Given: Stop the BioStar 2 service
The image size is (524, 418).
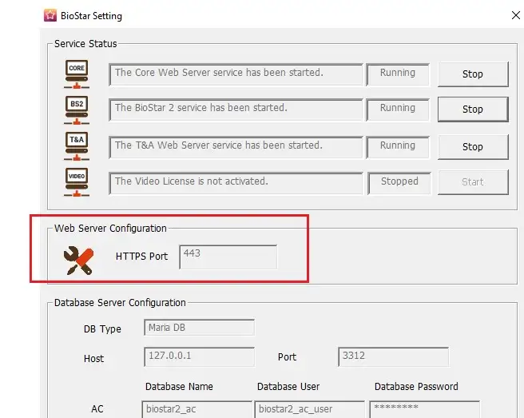Looking at the screenshot, I should pyautogui.click(x=473, y=109).
